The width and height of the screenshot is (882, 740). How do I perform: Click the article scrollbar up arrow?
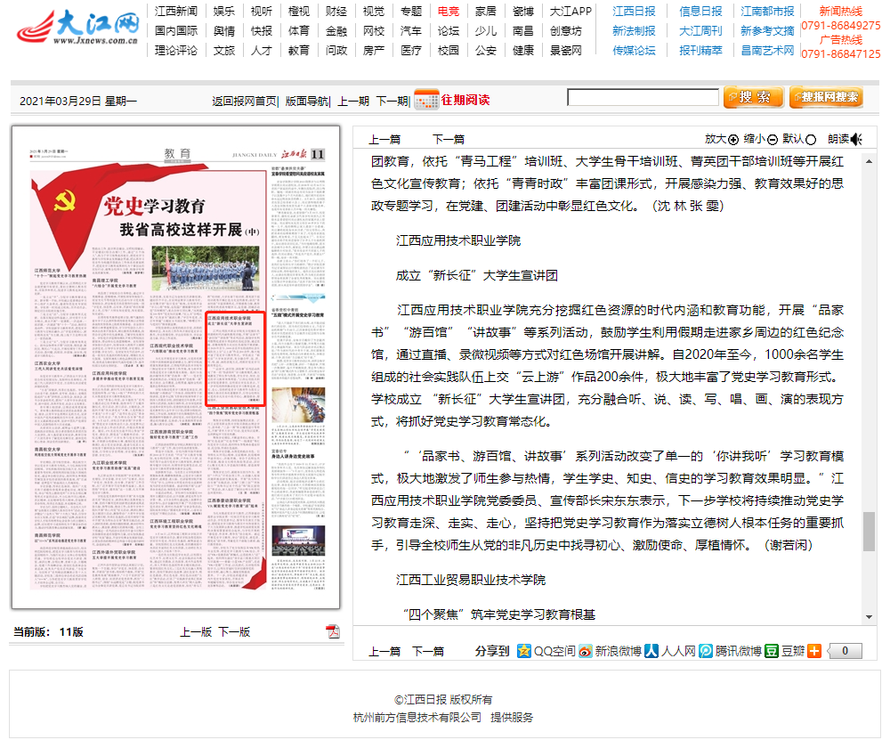pyautogui.click(x=869, y=162)
